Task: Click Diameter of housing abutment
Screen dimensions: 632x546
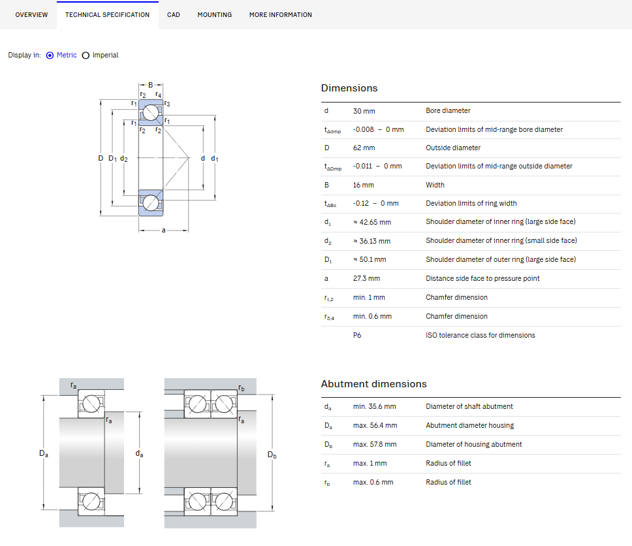Action: [473, 444]
